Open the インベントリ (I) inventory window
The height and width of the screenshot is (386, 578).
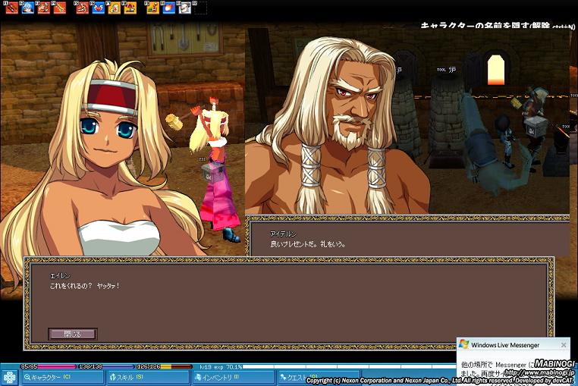pyautogui.click(x=234, y=377)
